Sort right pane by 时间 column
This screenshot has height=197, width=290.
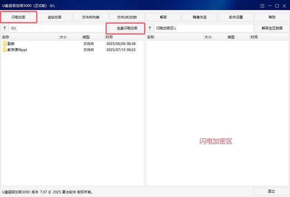(x=269, y=37)
